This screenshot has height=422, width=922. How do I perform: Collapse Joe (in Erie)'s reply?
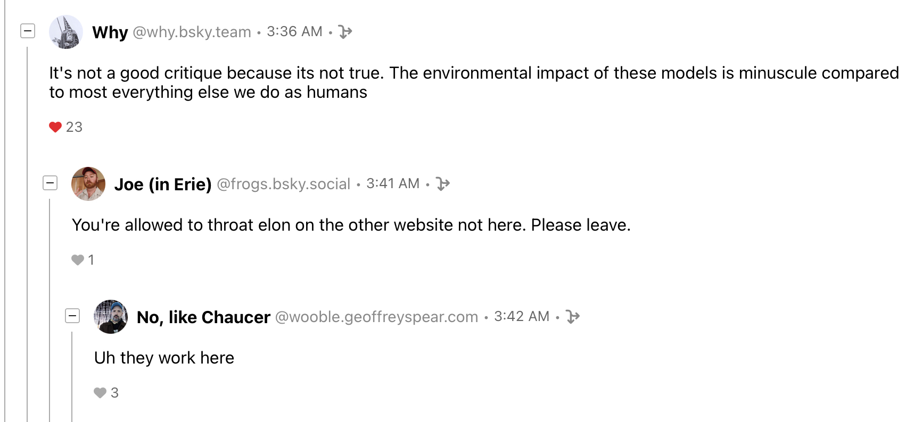[x=50, y=183]
